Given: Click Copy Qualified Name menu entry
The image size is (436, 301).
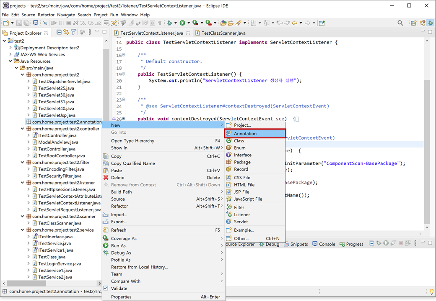Looking at the screenshot, I should pos(164,163).
